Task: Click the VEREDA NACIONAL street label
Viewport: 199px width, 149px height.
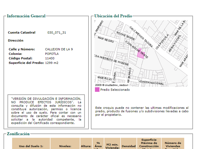Action: pyautogui.click(x=151, y=83)
